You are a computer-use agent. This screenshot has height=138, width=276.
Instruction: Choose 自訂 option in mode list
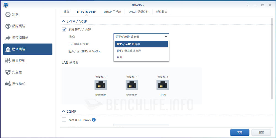pyautogui.click(x=141, y=57)
